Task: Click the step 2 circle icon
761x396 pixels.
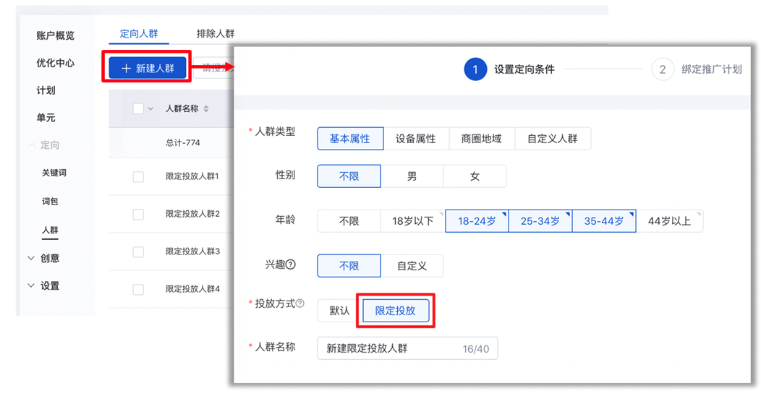Action: (662, 69)
